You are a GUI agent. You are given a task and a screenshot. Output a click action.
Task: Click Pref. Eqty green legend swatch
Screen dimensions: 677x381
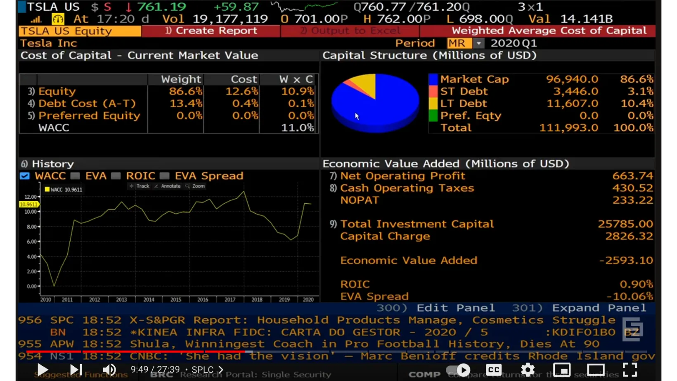pos(433,116)
